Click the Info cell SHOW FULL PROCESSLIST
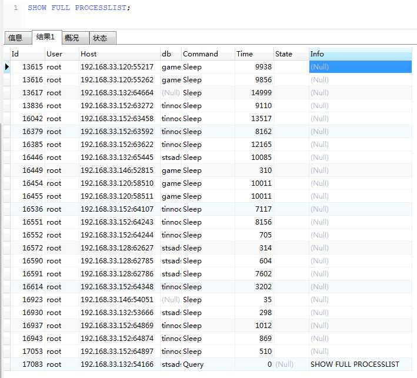This screenshot has height=378, width=417. (361, 364)
